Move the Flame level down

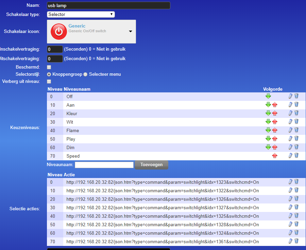coord(268,130)
